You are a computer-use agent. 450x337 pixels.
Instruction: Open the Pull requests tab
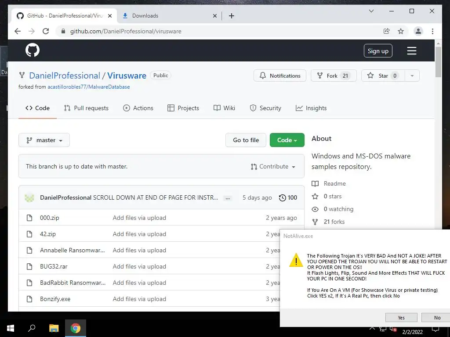point(87,108)
